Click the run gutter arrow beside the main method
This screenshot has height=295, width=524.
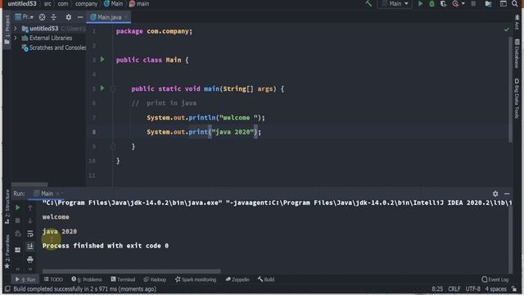pyautogui.click(x=102, y=88)
